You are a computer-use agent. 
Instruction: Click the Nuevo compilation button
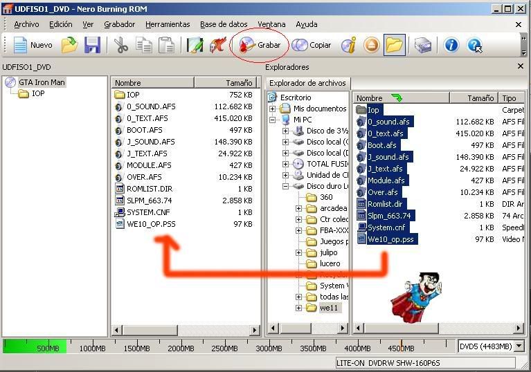(33, 45)
